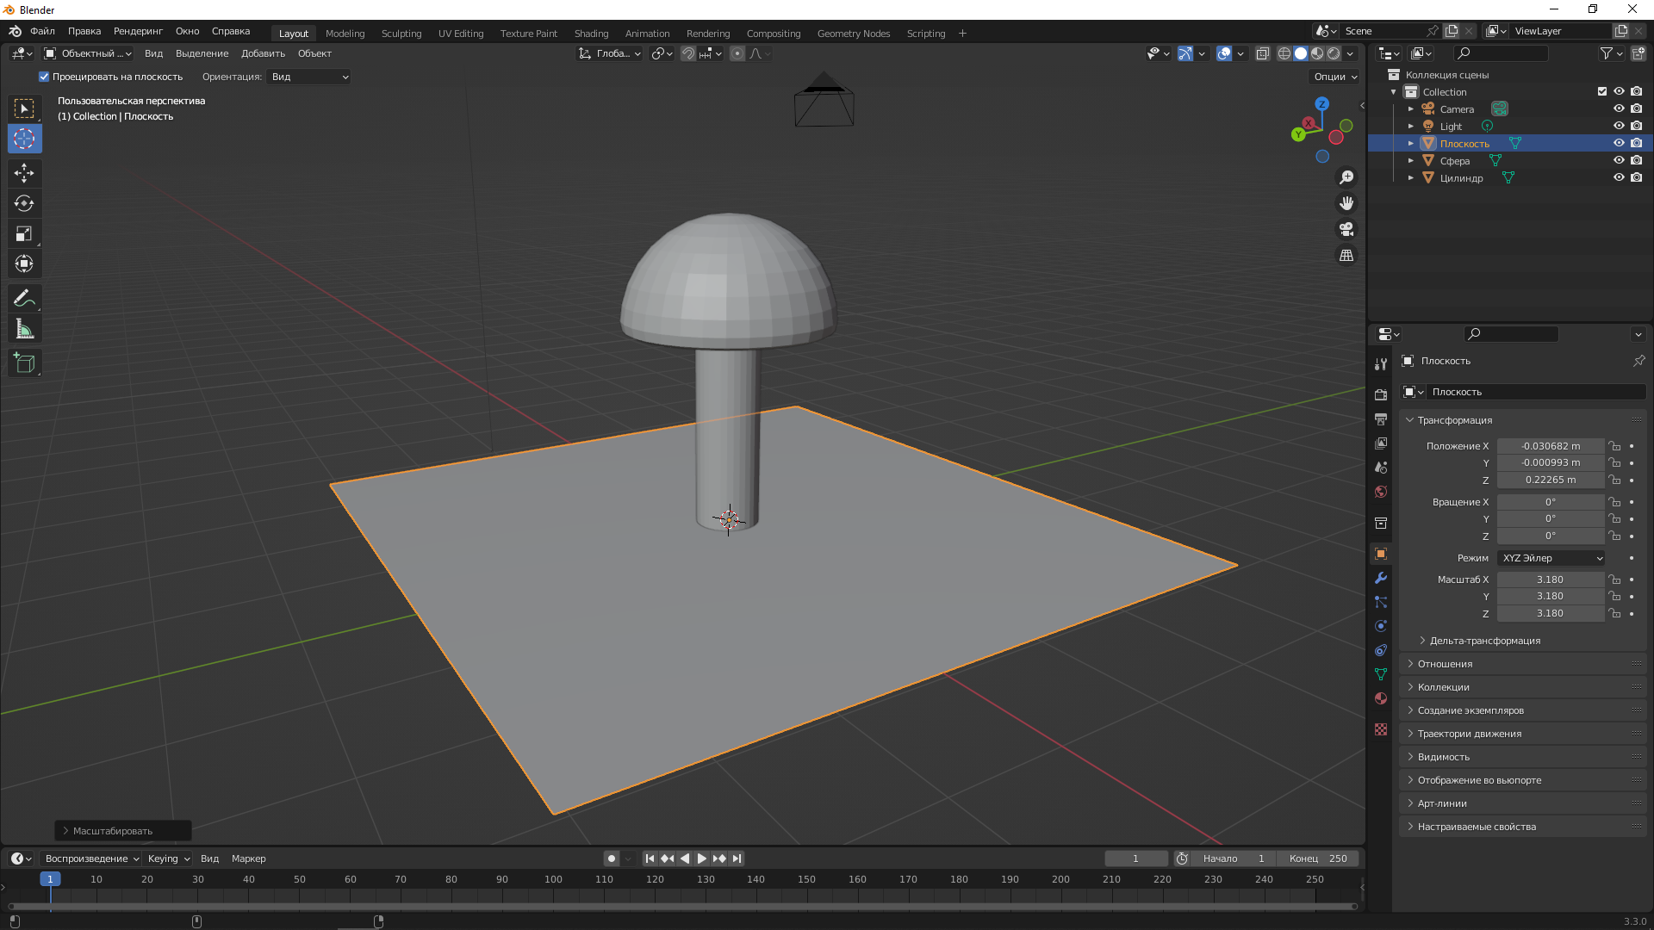Screen dimensions: 1654x930
Task: Toggle proportional editing in header
Action: tap(737, 53)
